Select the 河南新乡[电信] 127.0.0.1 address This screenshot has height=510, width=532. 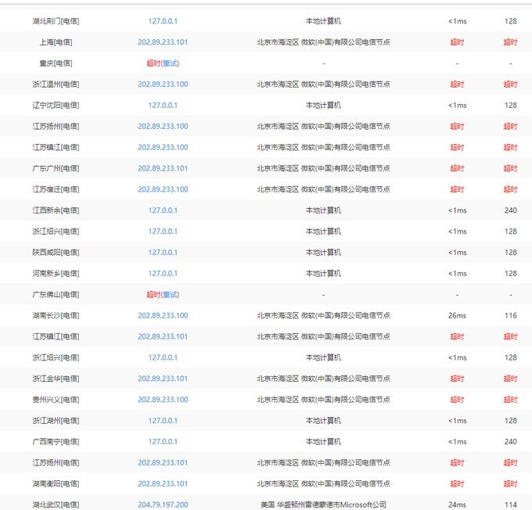(x=163, y=274)
